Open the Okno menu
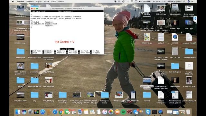The width and height of the screenshot is (206, 116). point(54,1)
